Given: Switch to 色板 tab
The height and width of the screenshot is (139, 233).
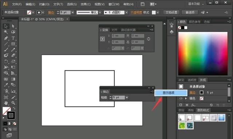Looking at the screenshot, I should [207, 22].
